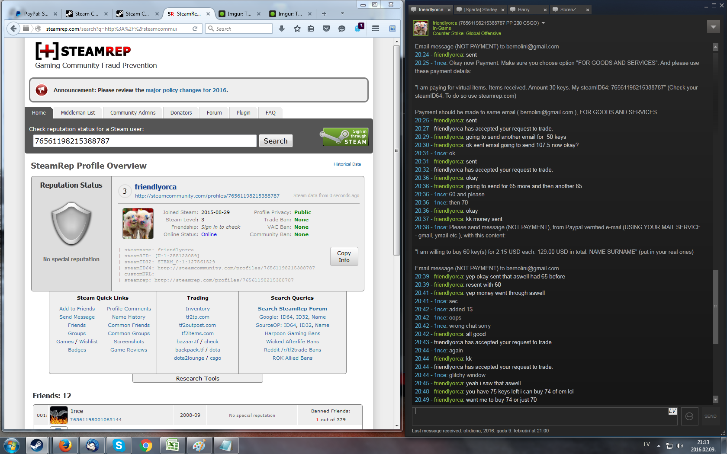Open Skype from the taskbar
The height and width of the screenshot is (454, 727).
pos(119,445)
